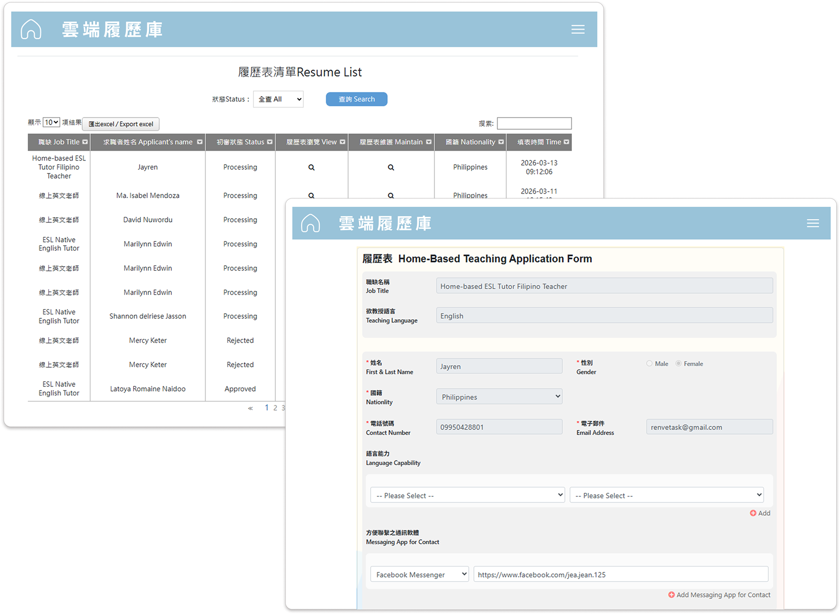Screen dimensions: 840x614
Task: Select the Female radio button
Action: (678, 364)
